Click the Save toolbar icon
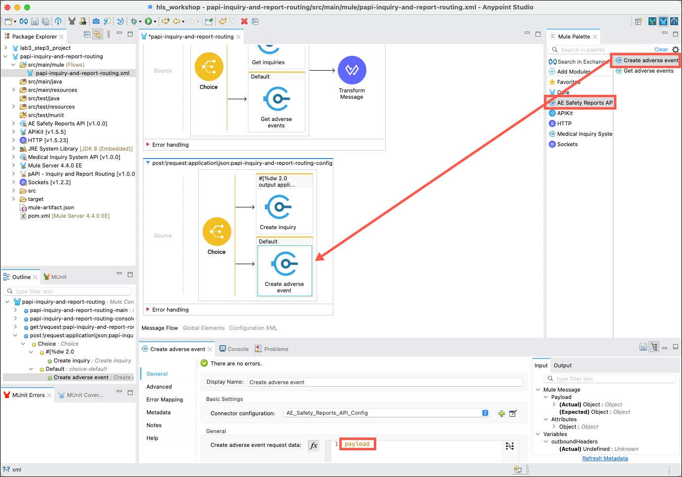This screenshot has height=477, width=682. pos(35,21)
